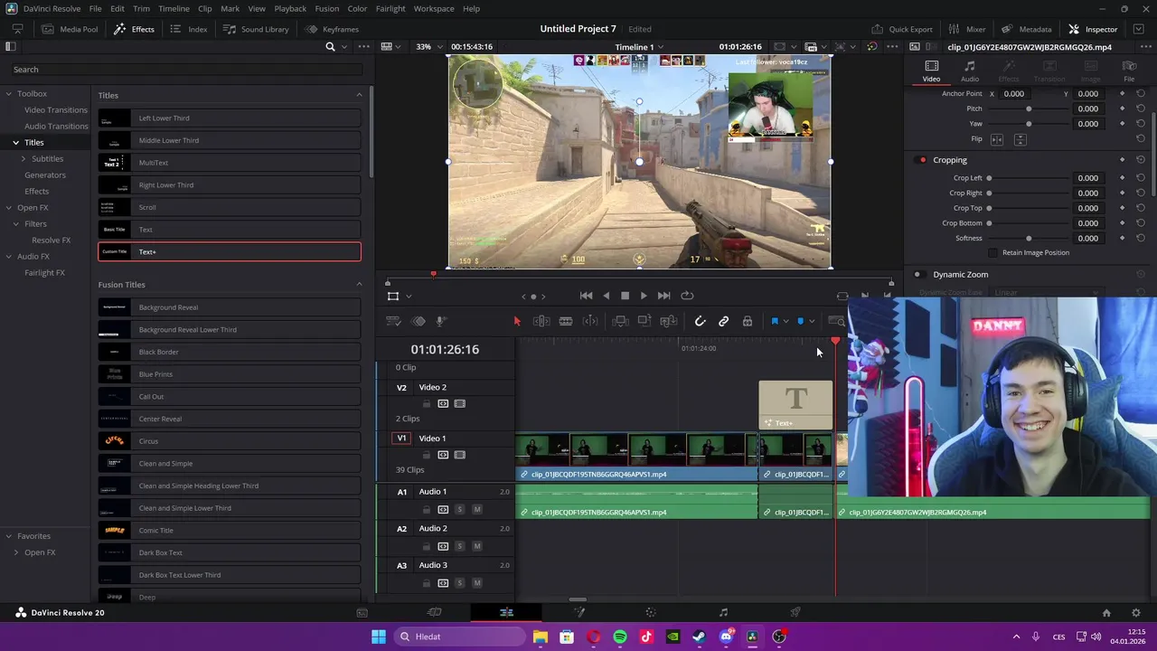This screenshot has height=651, width=1157.
Task: Select the arrow Selection Mode tool
Action: 517,321
